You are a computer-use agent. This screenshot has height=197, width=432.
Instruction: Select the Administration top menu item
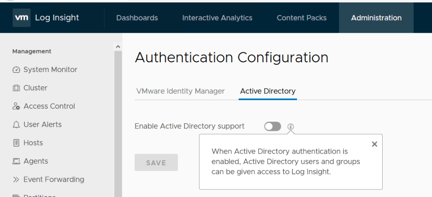[x=376, y=18]
